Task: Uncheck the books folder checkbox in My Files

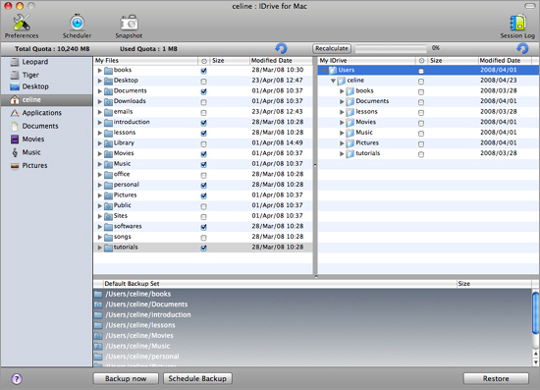Action: 203,71
